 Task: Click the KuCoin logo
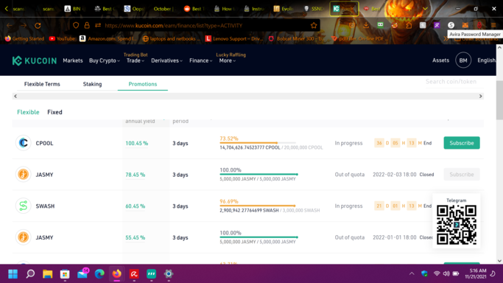[35, 60]
